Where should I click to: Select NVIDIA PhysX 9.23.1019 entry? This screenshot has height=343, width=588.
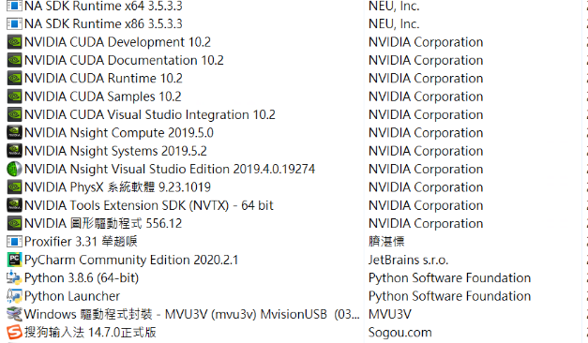[x=117, y=186]
